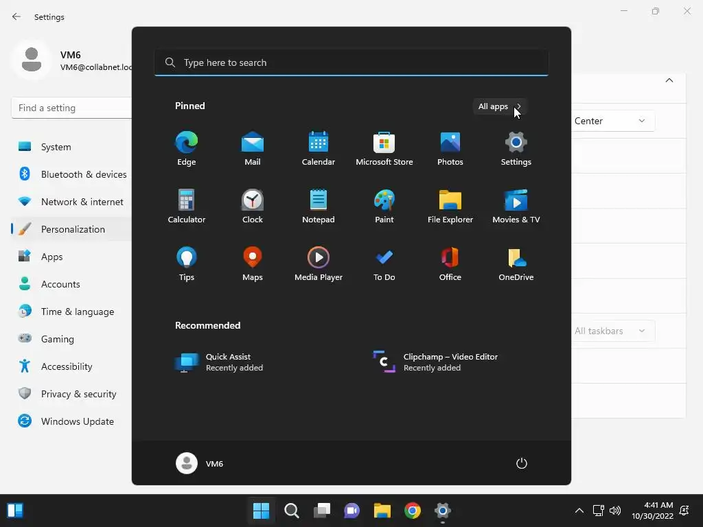Open the Paint app
This screenshot has height=527, width=703.
pos(384,206)
